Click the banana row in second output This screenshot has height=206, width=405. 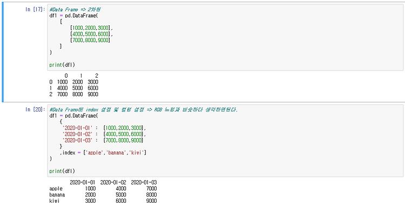click(x=103, y=195)
